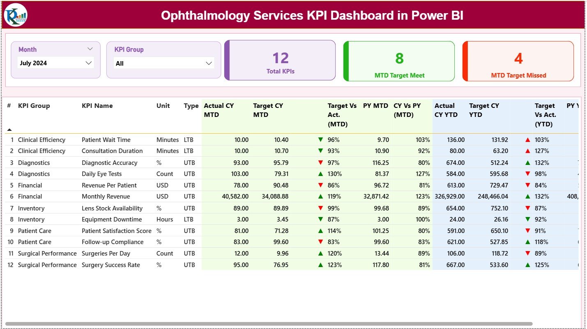Click the red down triangle beside Patient Wait Time
587x329 pixels.
pyautogui.click(x=321, y=139)
